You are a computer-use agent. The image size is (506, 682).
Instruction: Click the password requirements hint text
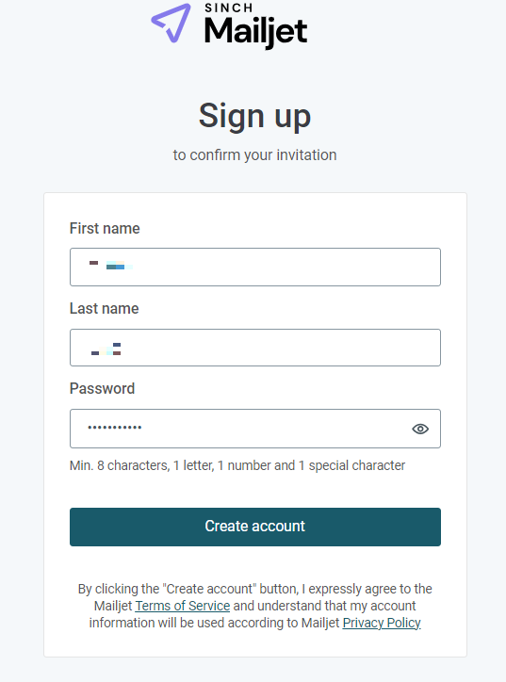coord(237,465)
